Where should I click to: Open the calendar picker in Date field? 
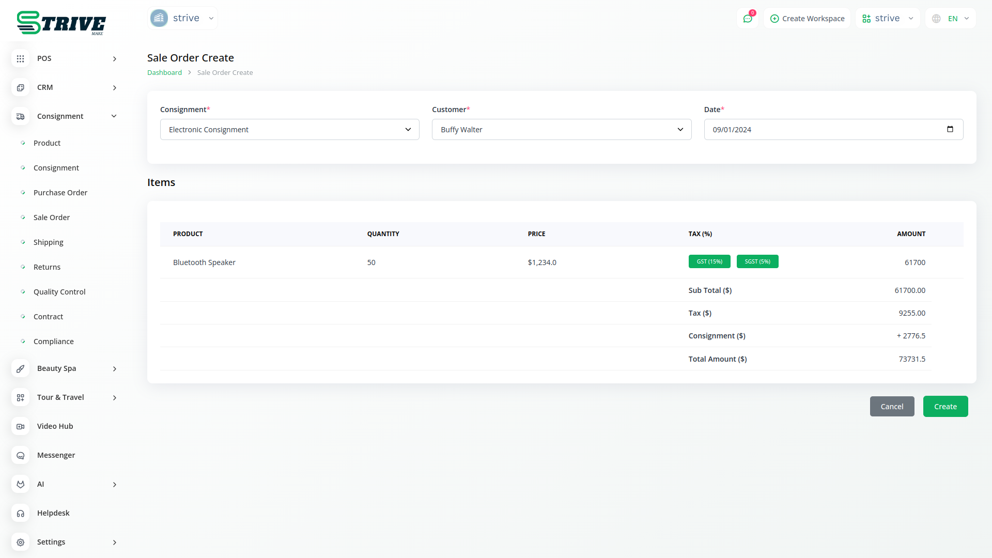pos(950,129)
